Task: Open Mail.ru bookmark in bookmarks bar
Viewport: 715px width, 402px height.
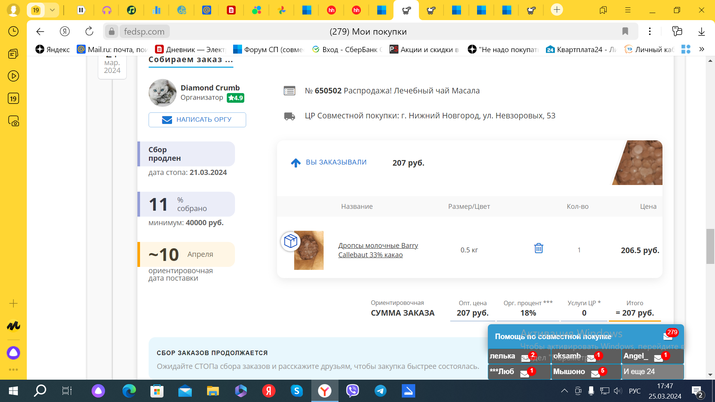Action: pyautogui.click(x=112, y=50)
